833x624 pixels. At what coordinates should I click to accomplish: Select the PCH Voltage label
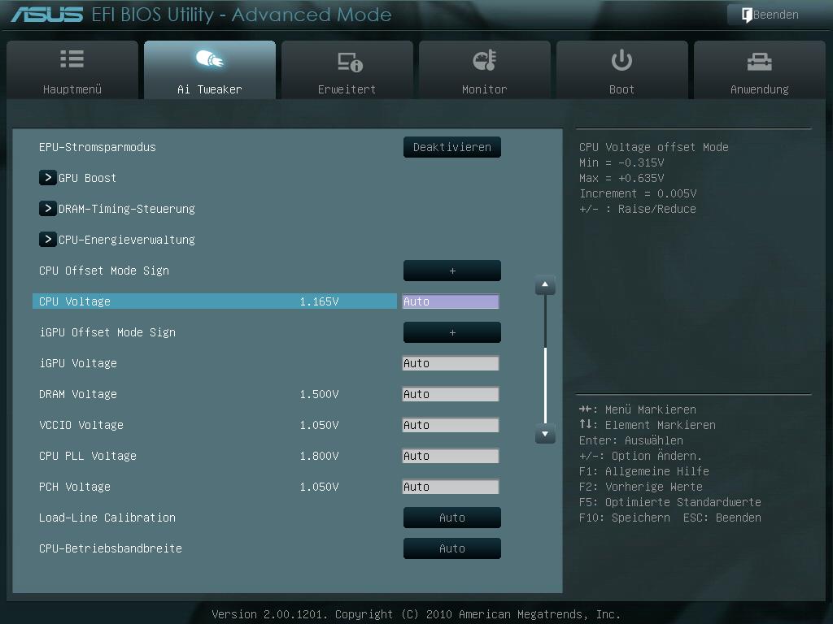(x=74, y=487)
